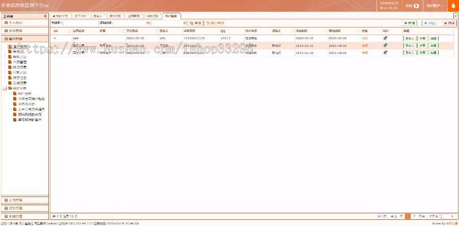Sort the table by the ID column
This screenshot has width=459, height=226.
pos(56,31)
